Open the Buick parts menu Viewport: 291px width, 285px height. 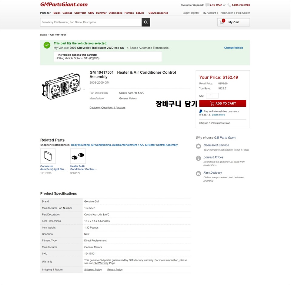[57, 13]
